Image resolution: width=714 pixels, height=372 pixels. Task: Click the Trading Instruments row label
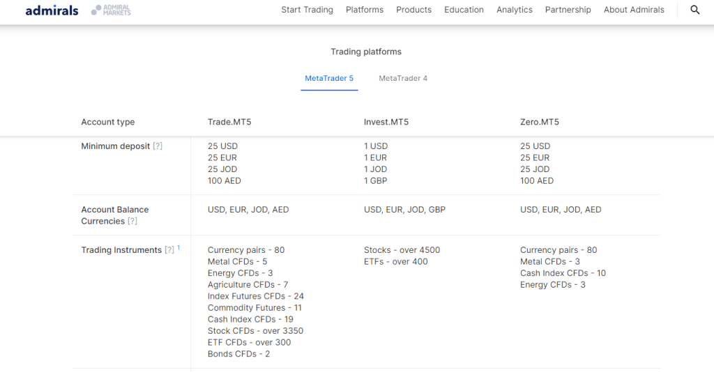pyautogui.click(x=121, y=250)
